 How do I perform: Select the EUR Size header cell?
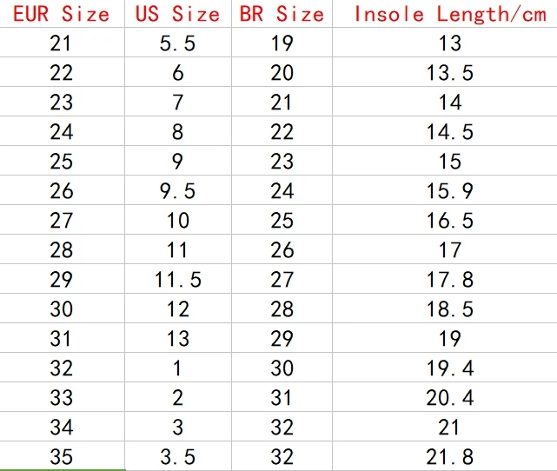[x=63, y=14]
